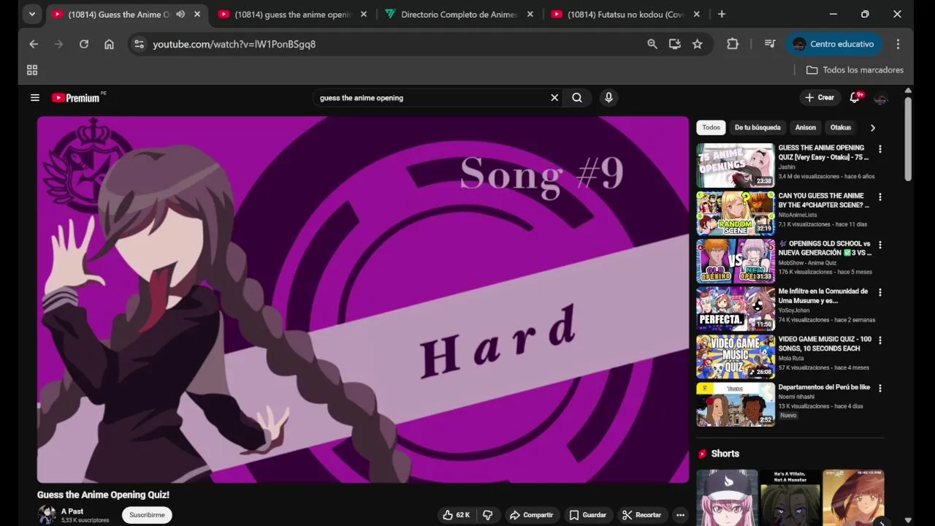Click the install app icon in address bar

[675, 44]
